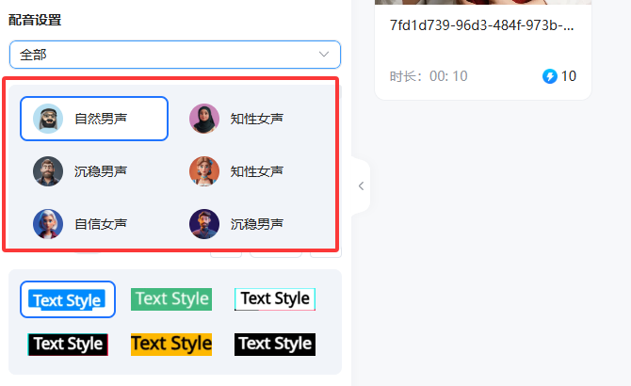Apply the black Text Style with the colored edges
The image size is (631, 386).
point(68,345)
